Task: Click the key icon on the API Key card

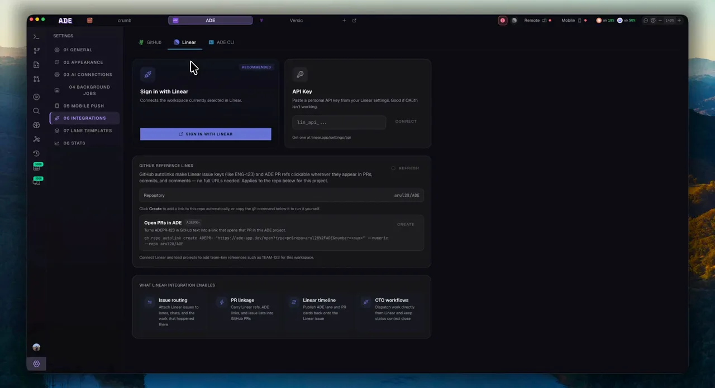Action: pyautogui.click(x=300, y=74)
